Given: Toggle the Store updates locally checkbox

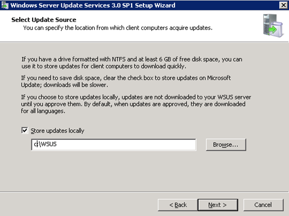Looking at the screenshot, I should 25,130.
